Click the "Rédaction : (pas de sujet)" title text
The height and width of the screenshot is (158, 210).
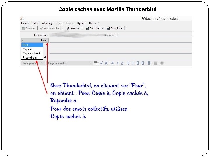(160, 19)
